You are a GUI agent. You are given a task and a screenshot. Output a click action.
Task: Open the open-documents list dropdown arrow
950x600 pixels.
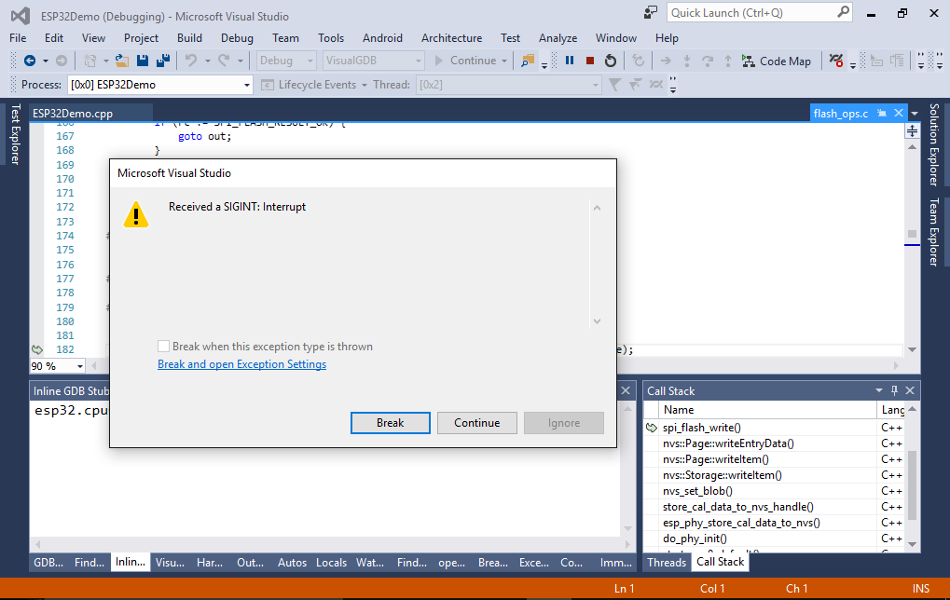click(x=915, y=114)
